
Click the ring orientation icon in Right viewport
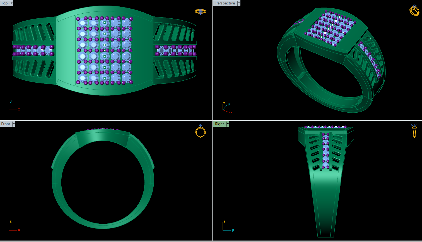(414, 131)
